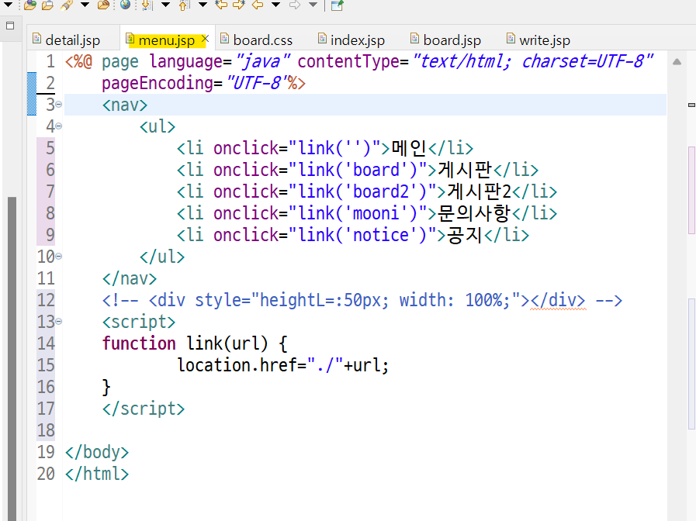
Task: Click the board.jsp file icon
Action: [x=414, y=39]
